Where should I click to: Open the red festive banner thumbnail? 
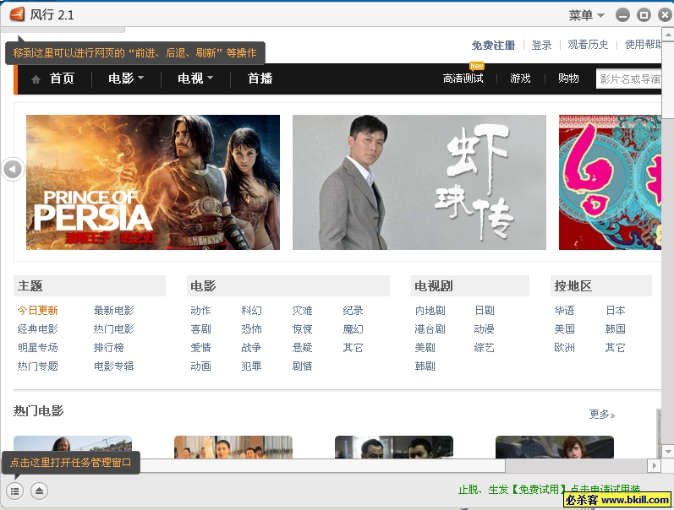point(610,182)
